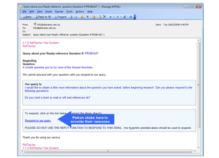This screenshot has height=158, width=219.
Task: Expand the Toolbar Options arrow at the toolbar end
Action: pyautogui.click(x=135, y=17)
